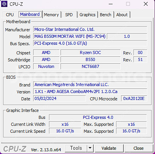Click the Southbridge label

19,60
